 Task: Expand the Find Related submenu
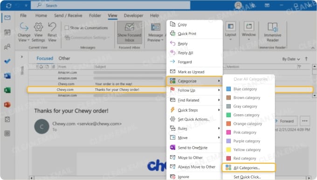[194, 100]
